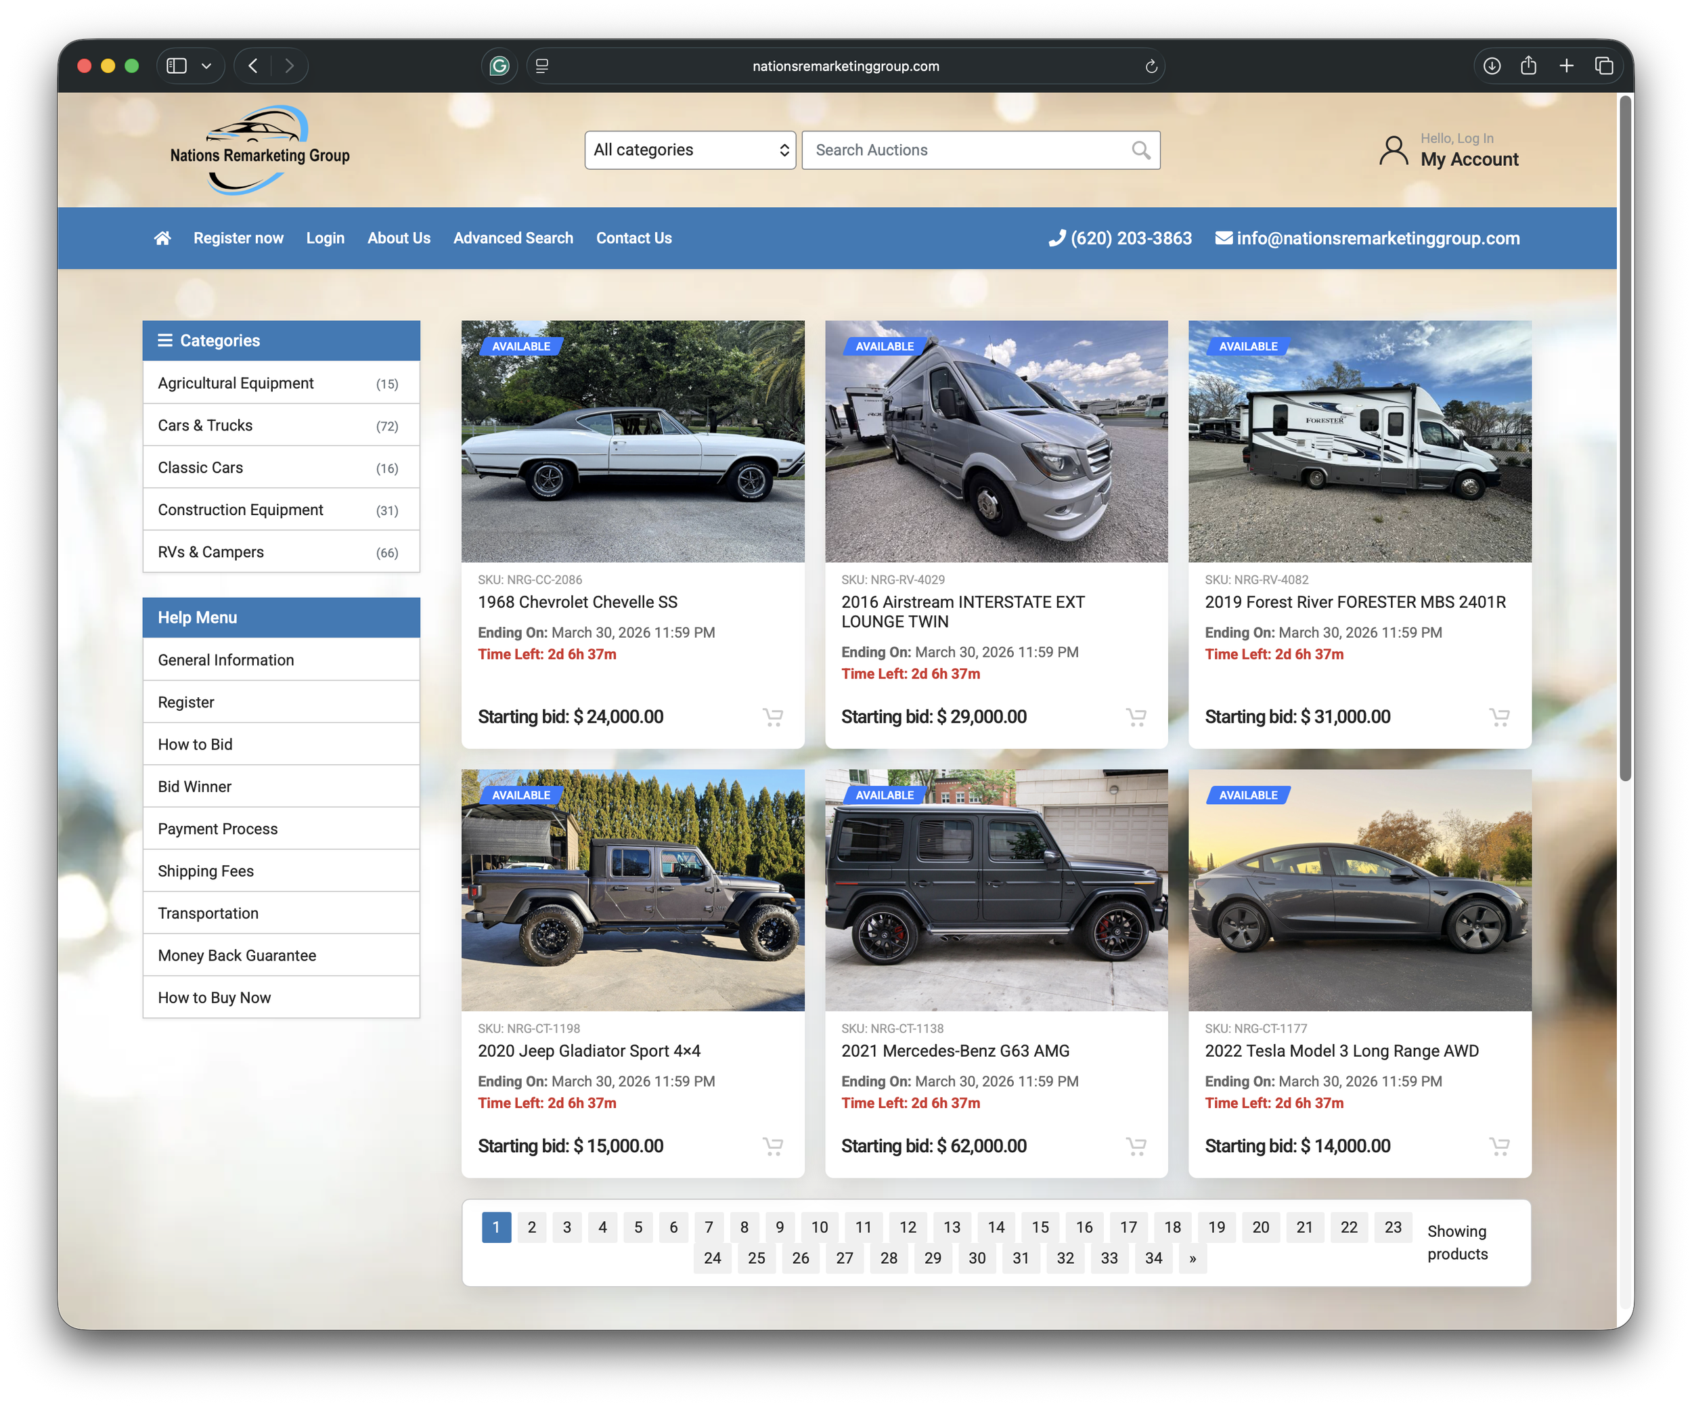This screenshot has width=1692, height=1406.
Task: Open Shipping Fees help page
Action: pyautogui.click(x=281, y=871)
